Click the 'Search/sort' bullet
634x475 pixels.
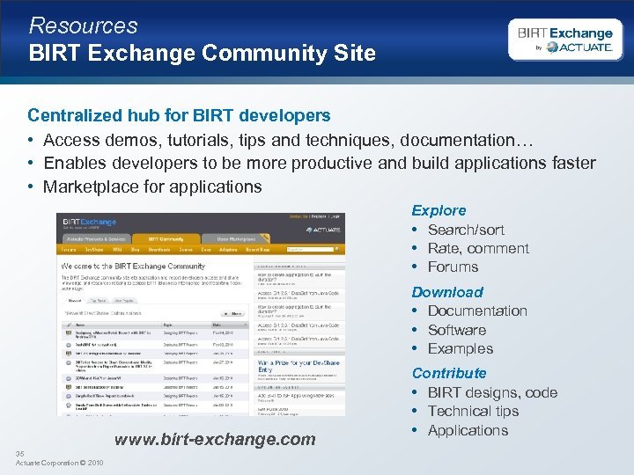coord(466,230)
